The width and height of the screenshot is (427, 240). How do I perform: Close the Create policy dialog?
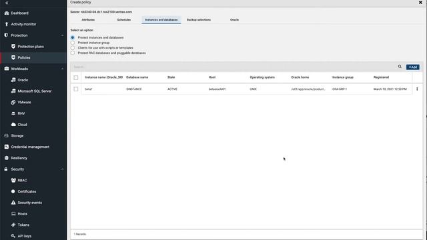(x=420, y=3)
